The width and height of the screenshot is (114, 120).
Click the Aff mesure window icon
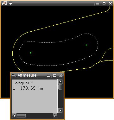click(x=14, y=75)
